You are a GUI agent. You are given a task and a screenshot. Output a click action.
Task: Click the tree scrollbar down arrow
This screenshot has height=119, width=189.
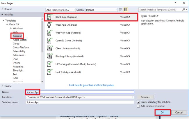42,82
